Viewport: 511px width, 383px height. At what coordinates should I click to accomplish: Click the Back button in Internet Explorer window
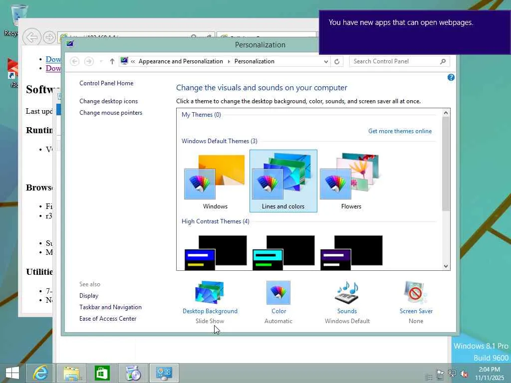(x=32, y=37)
